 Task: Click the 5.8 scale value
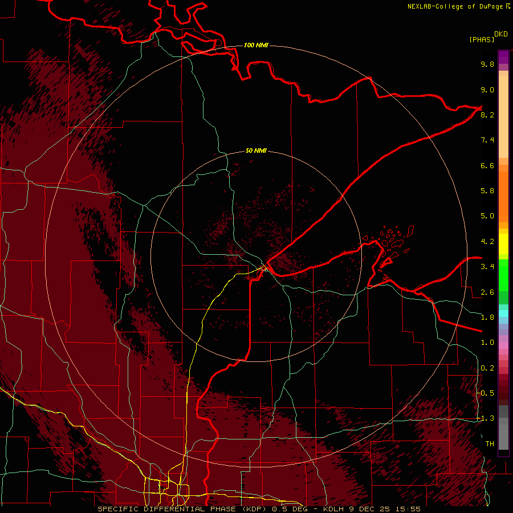click(487, 191)
